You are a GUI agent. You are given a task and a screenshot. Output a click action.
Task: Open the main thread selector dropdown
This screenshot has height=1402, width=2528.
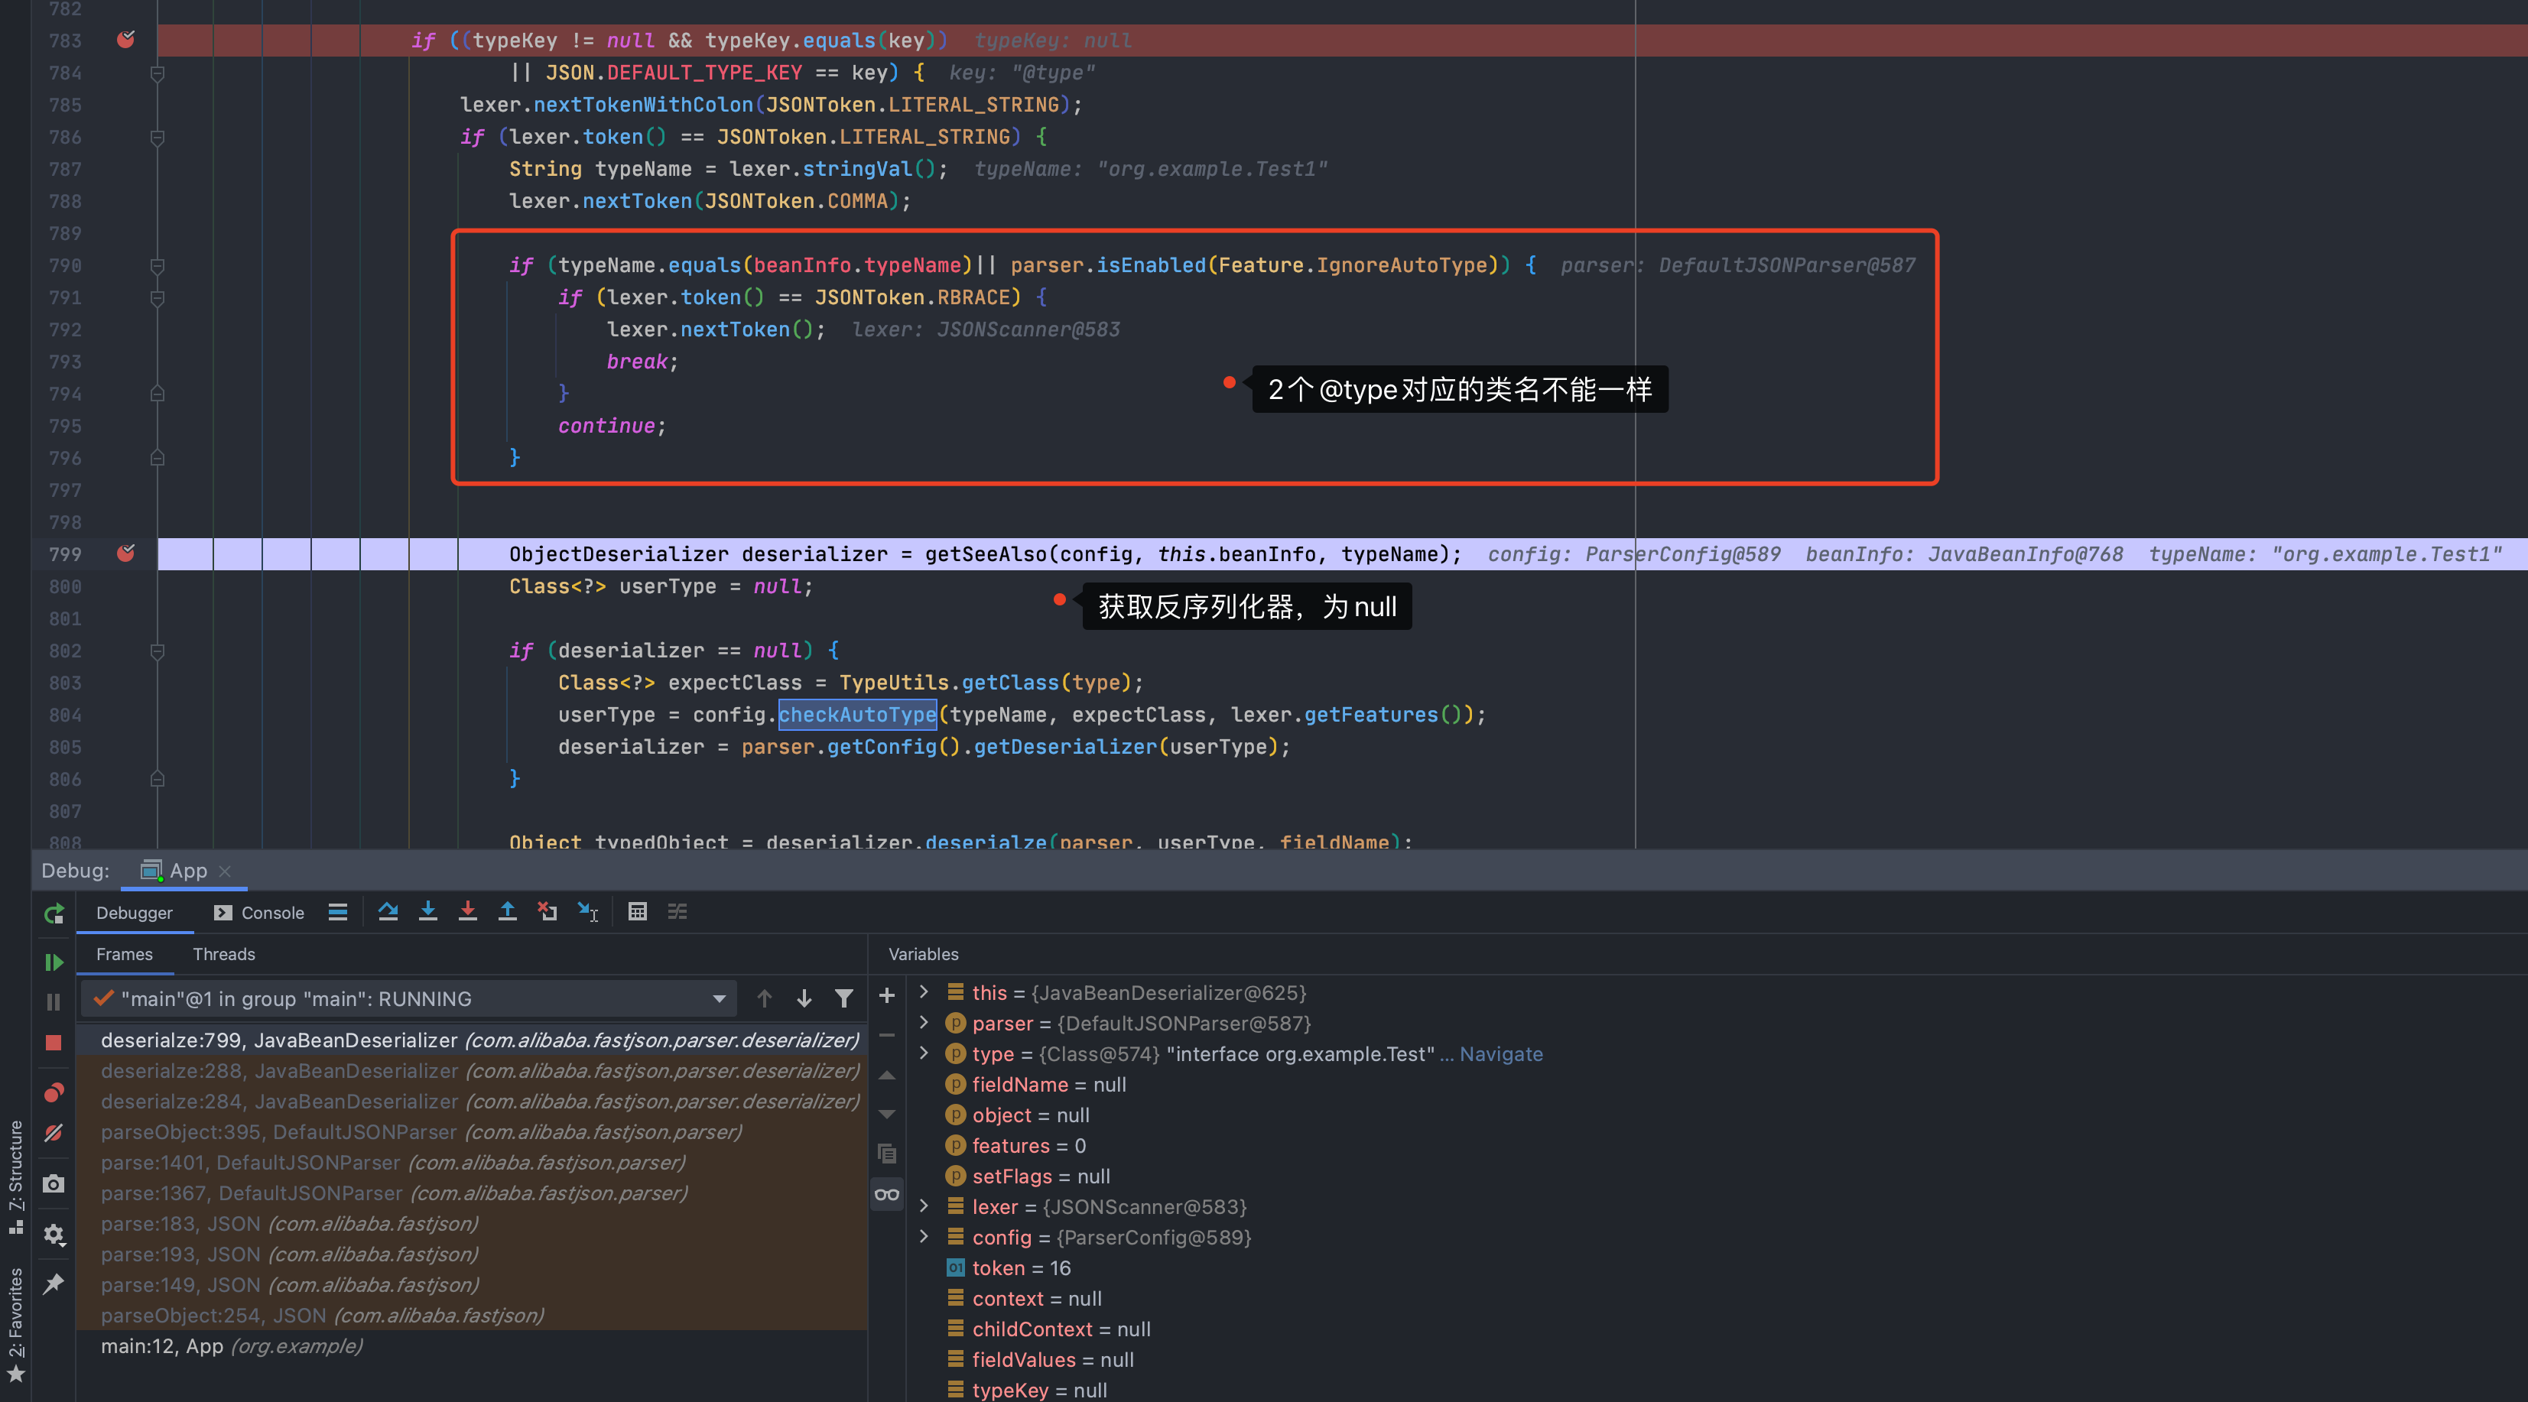(x=718, y=999)
